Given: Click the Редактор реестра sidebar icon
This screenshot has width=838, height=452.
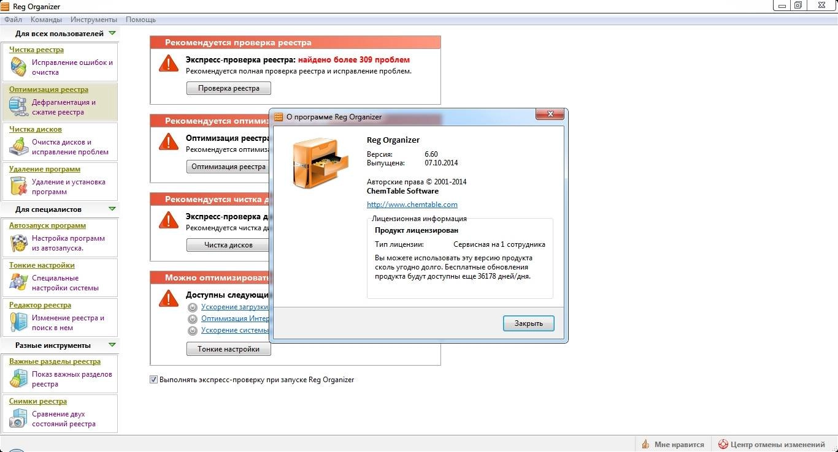Looking at the screenshot, I should (x=18, y=322).
